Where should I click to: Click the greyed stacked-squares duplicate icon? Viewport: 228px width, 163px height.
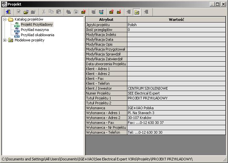tap(69, 12)
